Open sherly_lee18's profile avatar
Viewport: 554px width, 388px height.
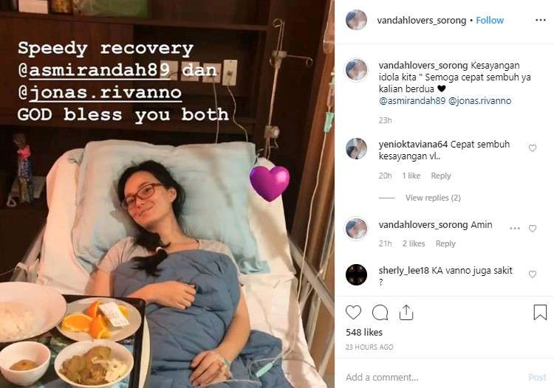[356, 274]
